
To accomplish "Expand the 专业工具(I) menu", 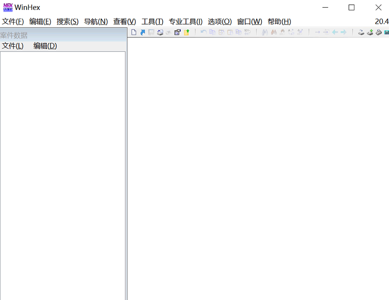I will coord(185,22).
